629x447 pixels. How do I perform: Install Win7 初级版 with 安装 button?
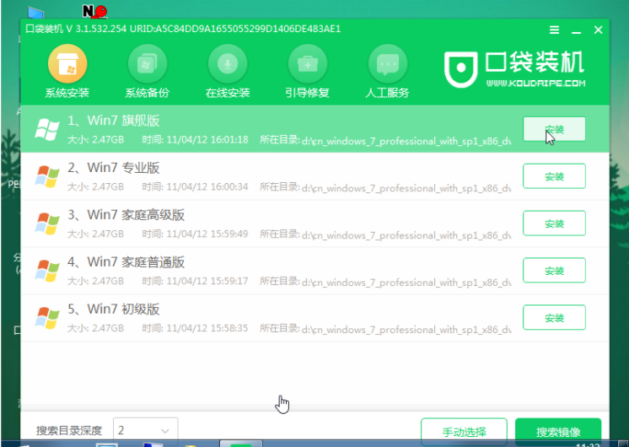554,317
